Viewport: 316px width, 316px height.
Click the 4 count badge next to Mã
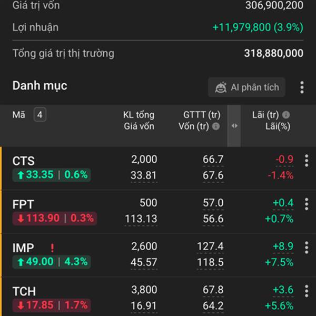40,115
